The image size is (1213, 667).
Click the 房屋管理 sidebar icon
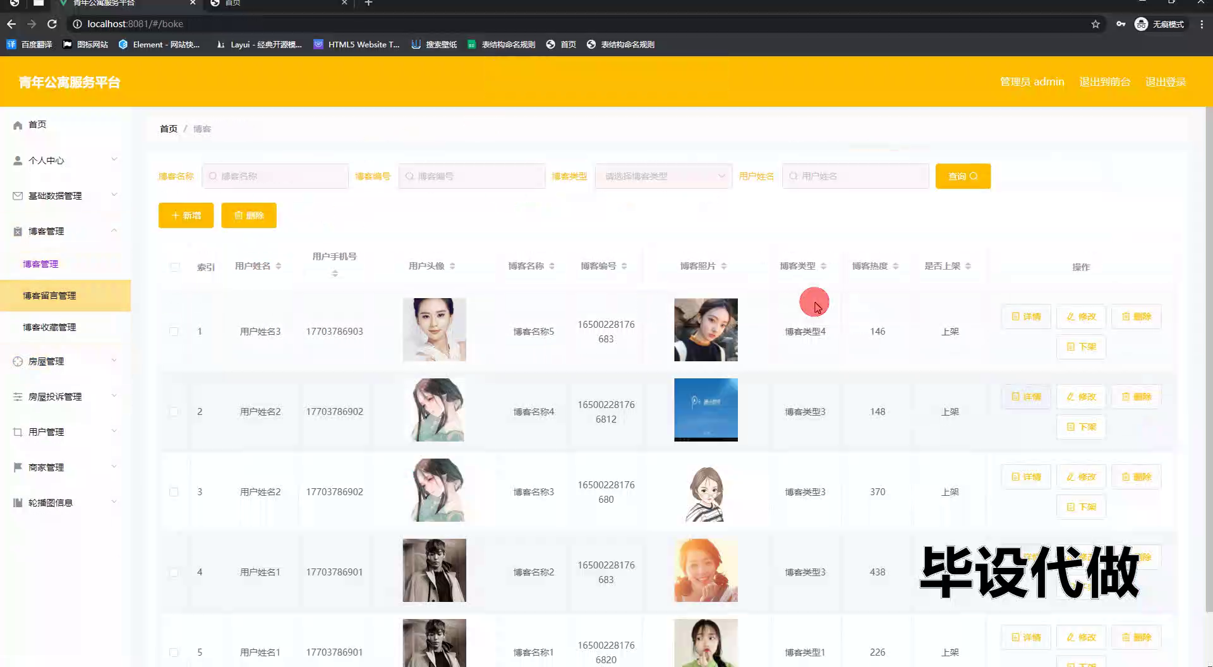(18, 361)
